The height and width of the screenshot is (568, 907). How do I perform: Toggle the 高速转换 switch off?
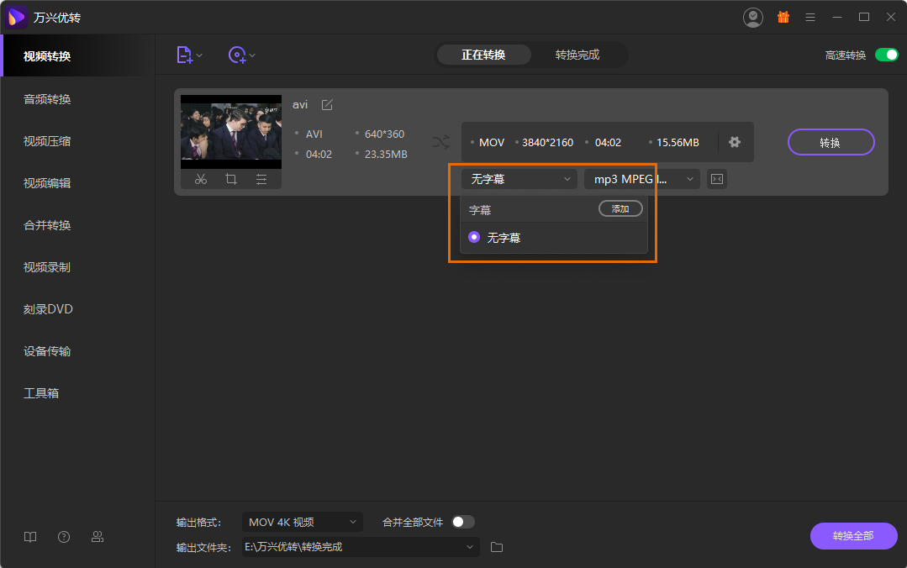(886, 55)
